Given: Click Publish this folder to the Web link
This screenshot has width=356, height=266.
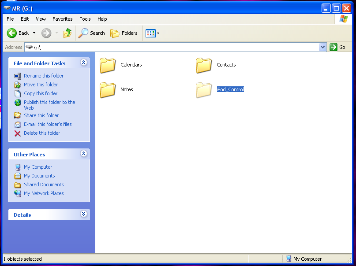Looking at the screenshot, I should (49, 105).
